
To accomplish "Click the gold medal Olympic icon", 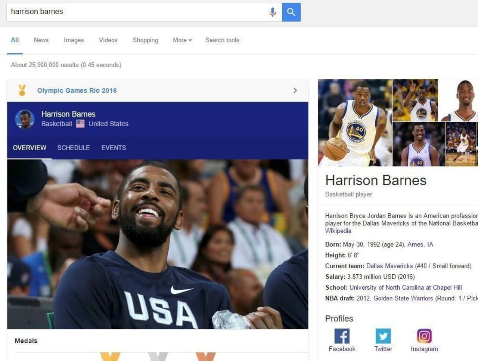I will click(22, 90).
